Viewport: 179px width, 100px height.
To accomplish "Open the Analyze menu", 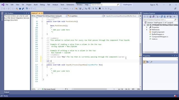I will pos(55,5).
